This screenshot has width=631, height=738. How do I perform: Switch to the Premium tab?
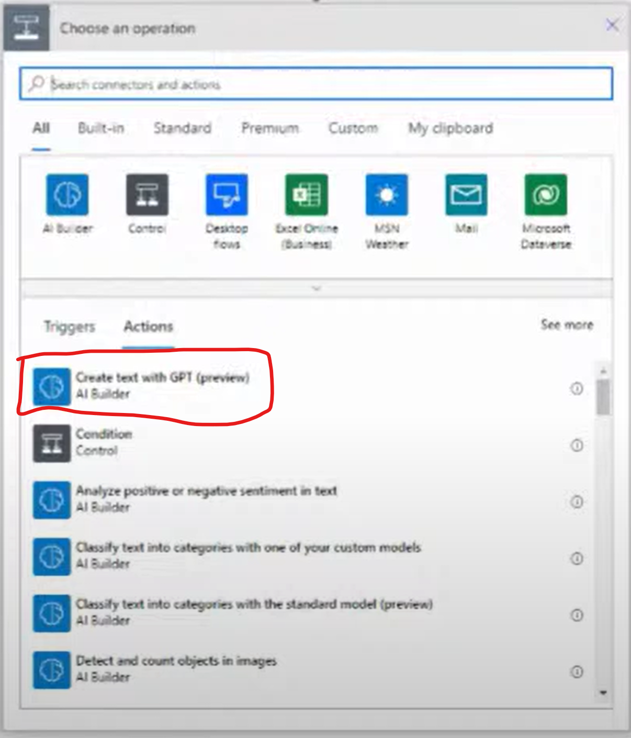(x=269, y=128)
